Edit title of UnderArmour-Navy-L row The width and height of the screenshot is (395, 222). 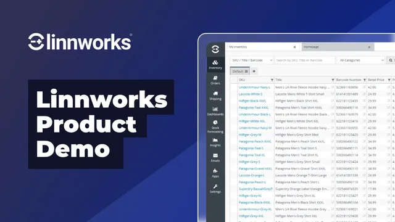pyautogui.click(x=332, y=87)
